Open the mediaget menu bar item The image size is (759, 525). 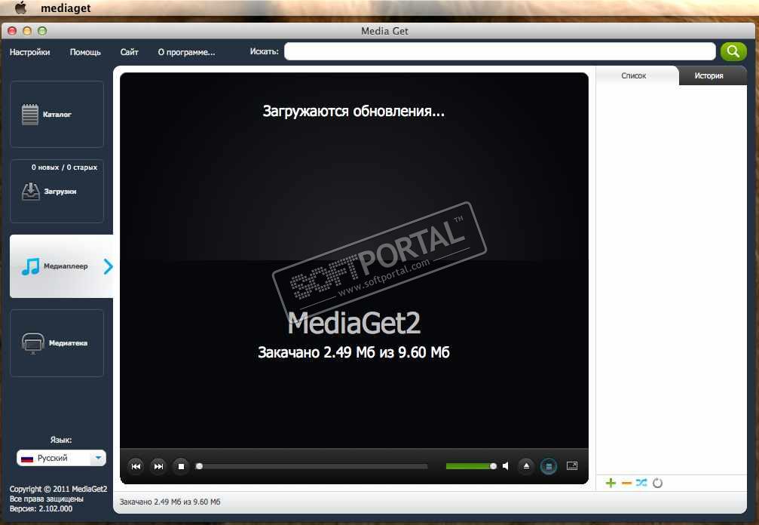pyautogui.click(x=66, y=8)
